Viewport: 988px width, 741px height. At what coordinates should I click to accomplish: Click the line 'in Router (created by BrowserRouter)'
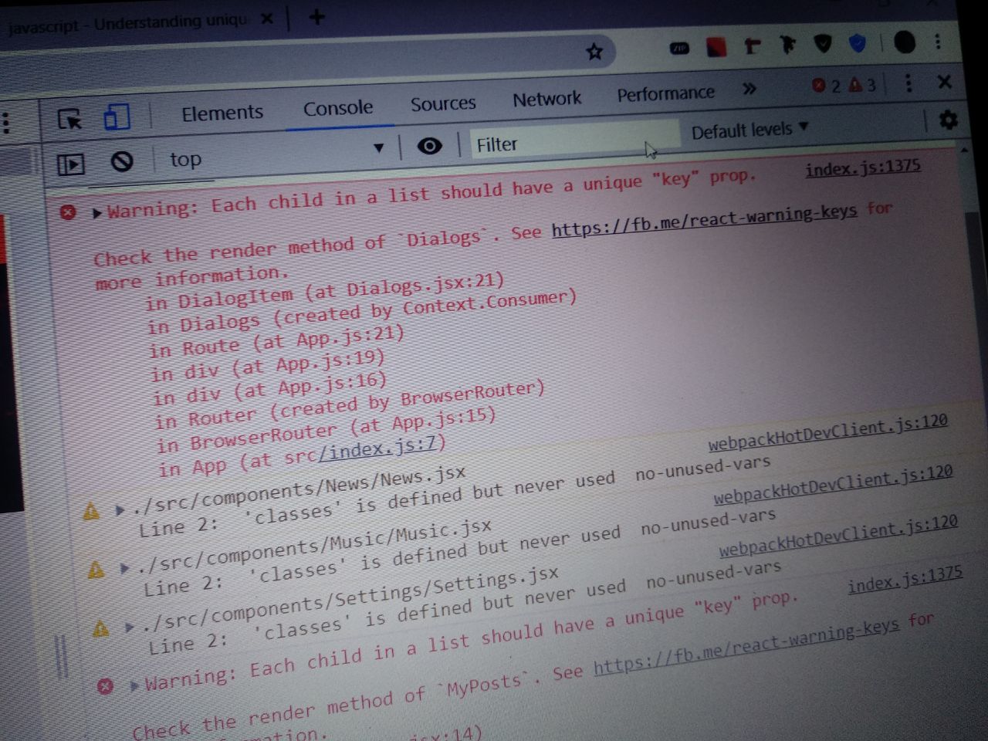(x=350, y=404)
